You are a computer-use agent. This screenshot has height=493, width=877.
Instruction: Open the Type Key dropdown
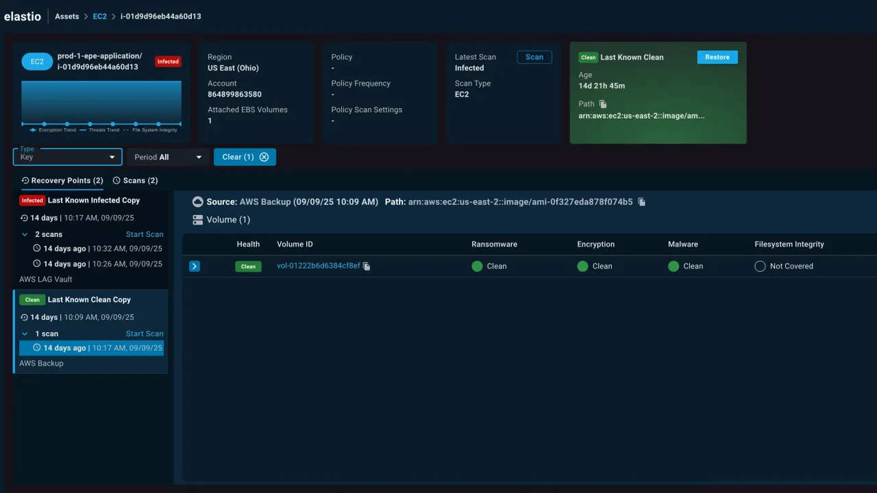coord(68,157)
